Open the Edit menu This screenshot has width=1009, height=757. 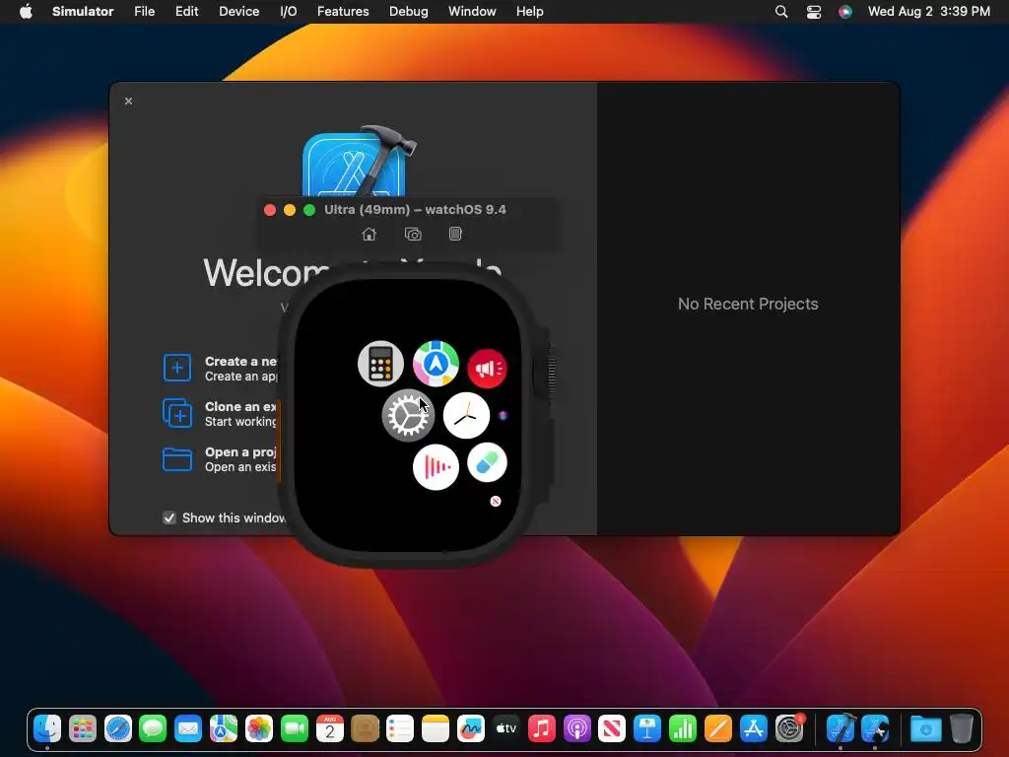186,12
